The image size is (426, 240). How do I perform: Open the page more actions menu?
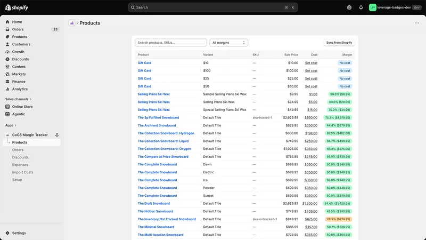point(417,23)
